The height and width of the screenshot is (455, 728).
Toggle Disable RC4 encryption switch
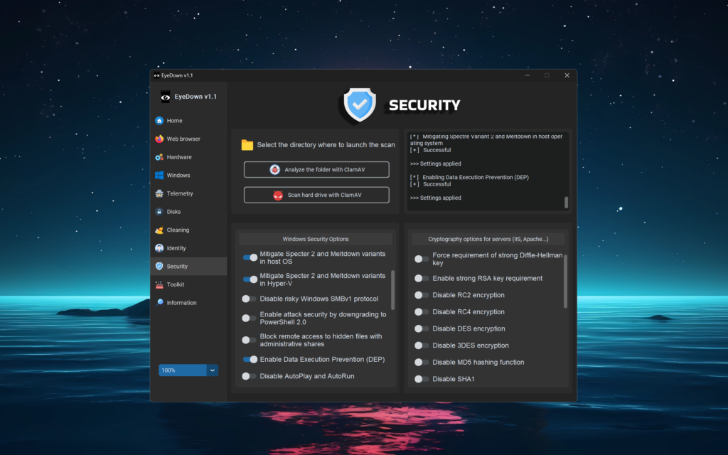click(x=422, y=312)
